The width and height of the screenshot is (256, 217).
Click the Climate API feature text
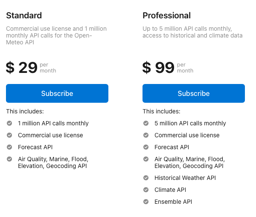click(x=170, y=190)
